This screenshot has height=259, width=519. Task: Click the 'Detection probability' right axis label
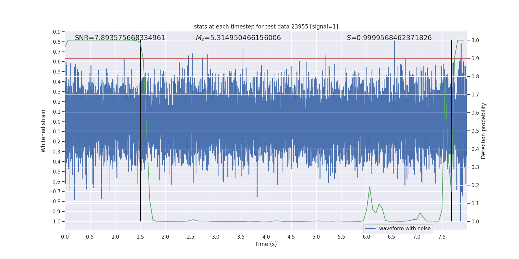484,131
